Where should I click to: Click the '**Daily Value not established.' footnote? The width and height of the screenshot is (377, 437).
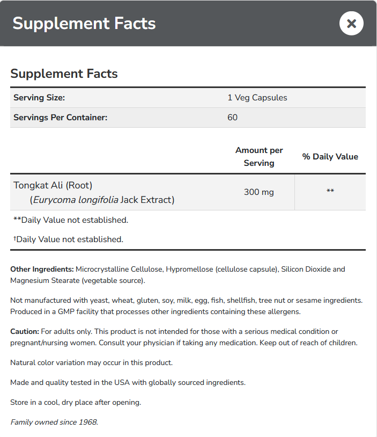point(71,220)
